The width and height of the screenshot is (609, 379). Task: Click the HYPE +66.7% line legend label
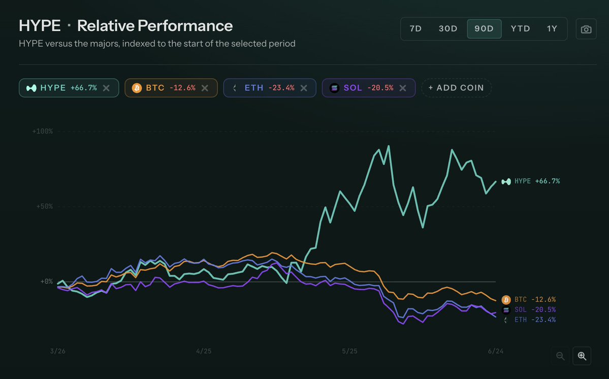pyautogui.click(x=531, y=181)
